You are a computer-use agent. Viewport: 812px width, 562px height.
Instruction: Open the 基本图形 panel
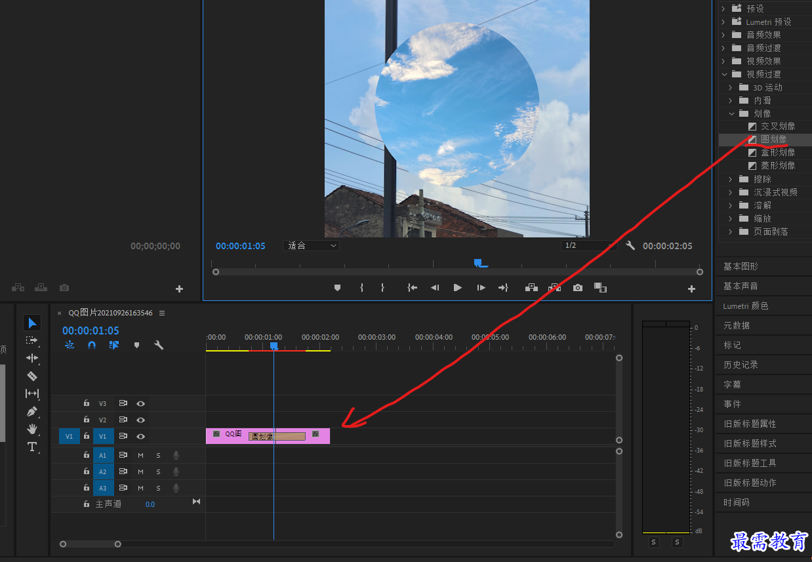coord(741,266)
